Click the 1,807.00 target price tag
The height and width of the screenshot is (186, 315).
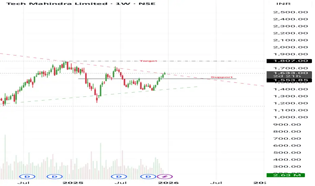[289, 61]
